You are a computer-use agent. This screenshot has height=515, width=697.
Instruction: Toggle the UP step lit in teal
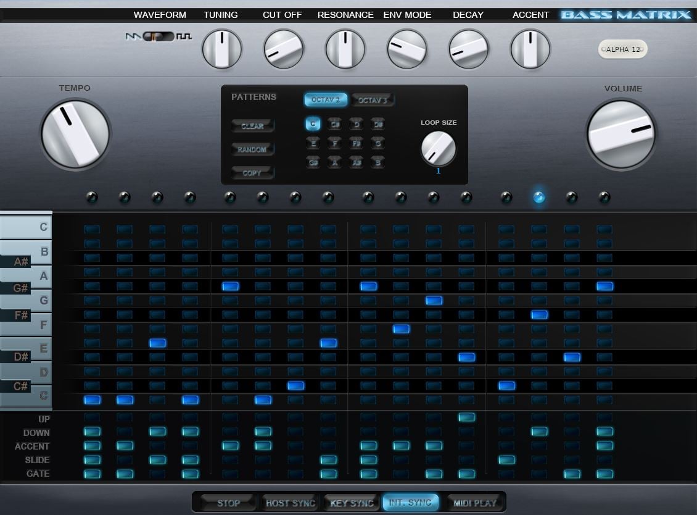click(x=466, y=418)
